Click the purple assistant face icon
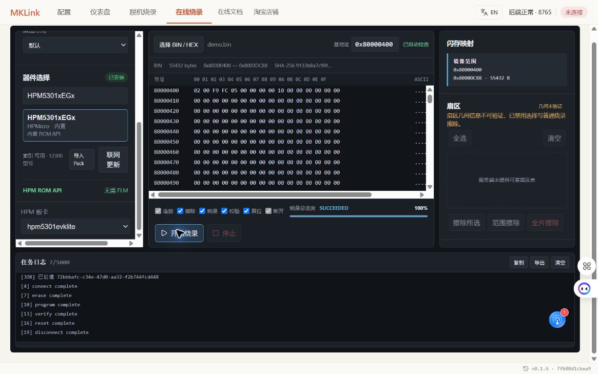Screen dimensions: 598x374 [584, 289]
